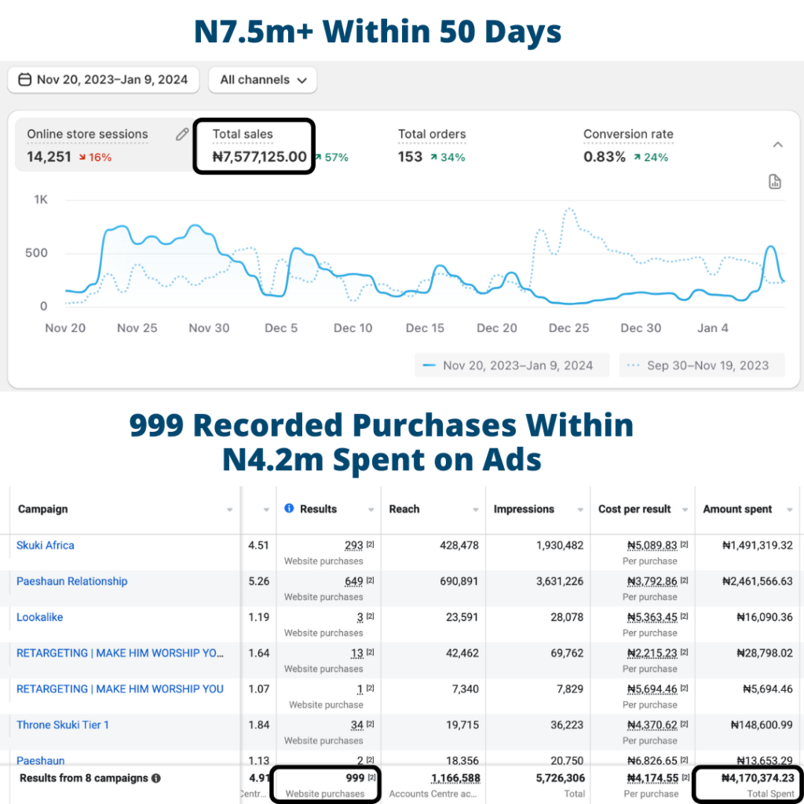Open Campaign column header dropdown arrow

(229, 510)
